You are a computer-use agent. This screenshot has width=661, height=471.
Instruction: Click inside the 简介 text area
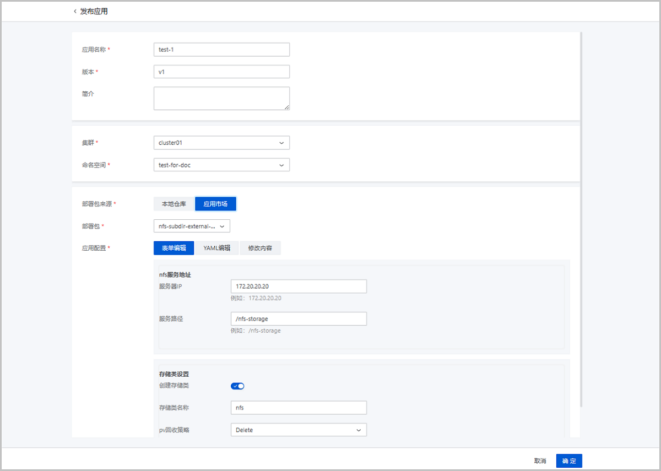click(221, 98)
